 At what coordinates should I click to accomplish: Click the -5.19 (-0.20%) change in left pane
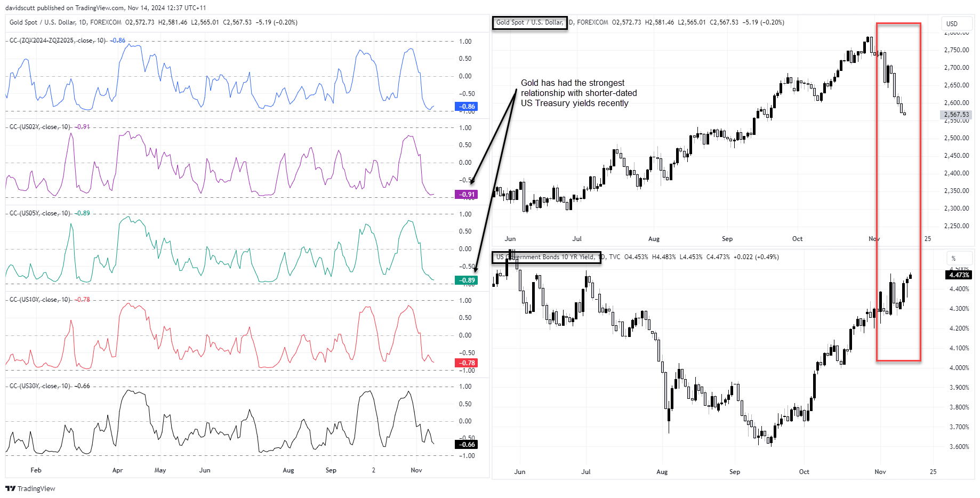tap(277, 22)
